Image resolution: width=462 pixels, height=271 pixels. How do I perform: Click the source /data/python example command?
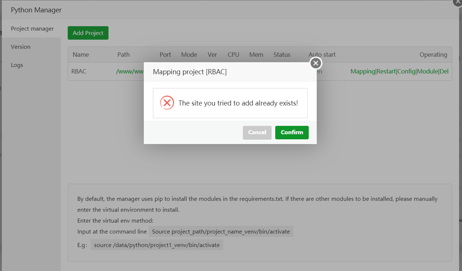(157, 245)
